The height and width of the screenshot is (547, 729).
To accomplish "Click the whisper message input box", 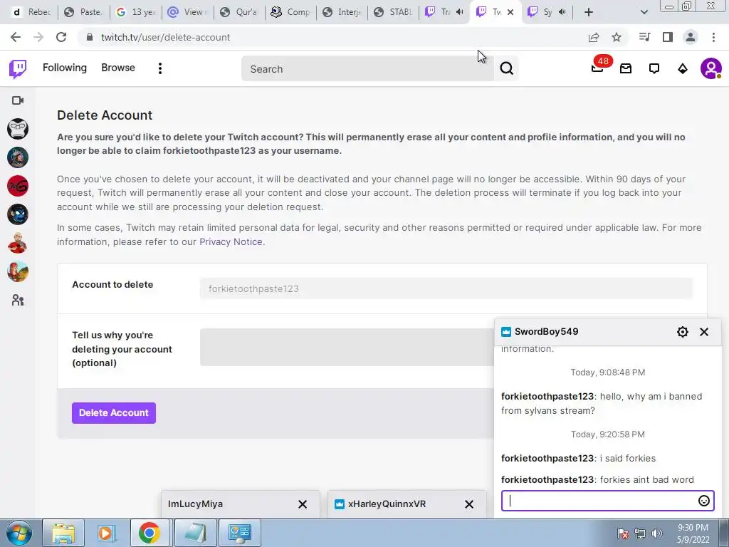I will pos(599,501).
